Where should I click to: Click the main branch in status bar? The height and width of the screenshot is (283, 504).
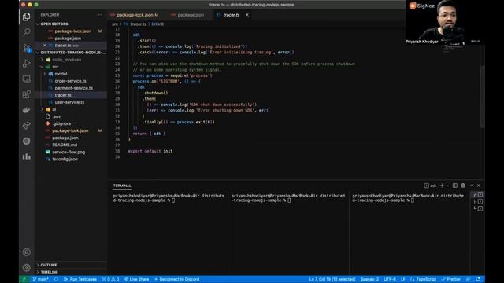(x=40, y=279)
